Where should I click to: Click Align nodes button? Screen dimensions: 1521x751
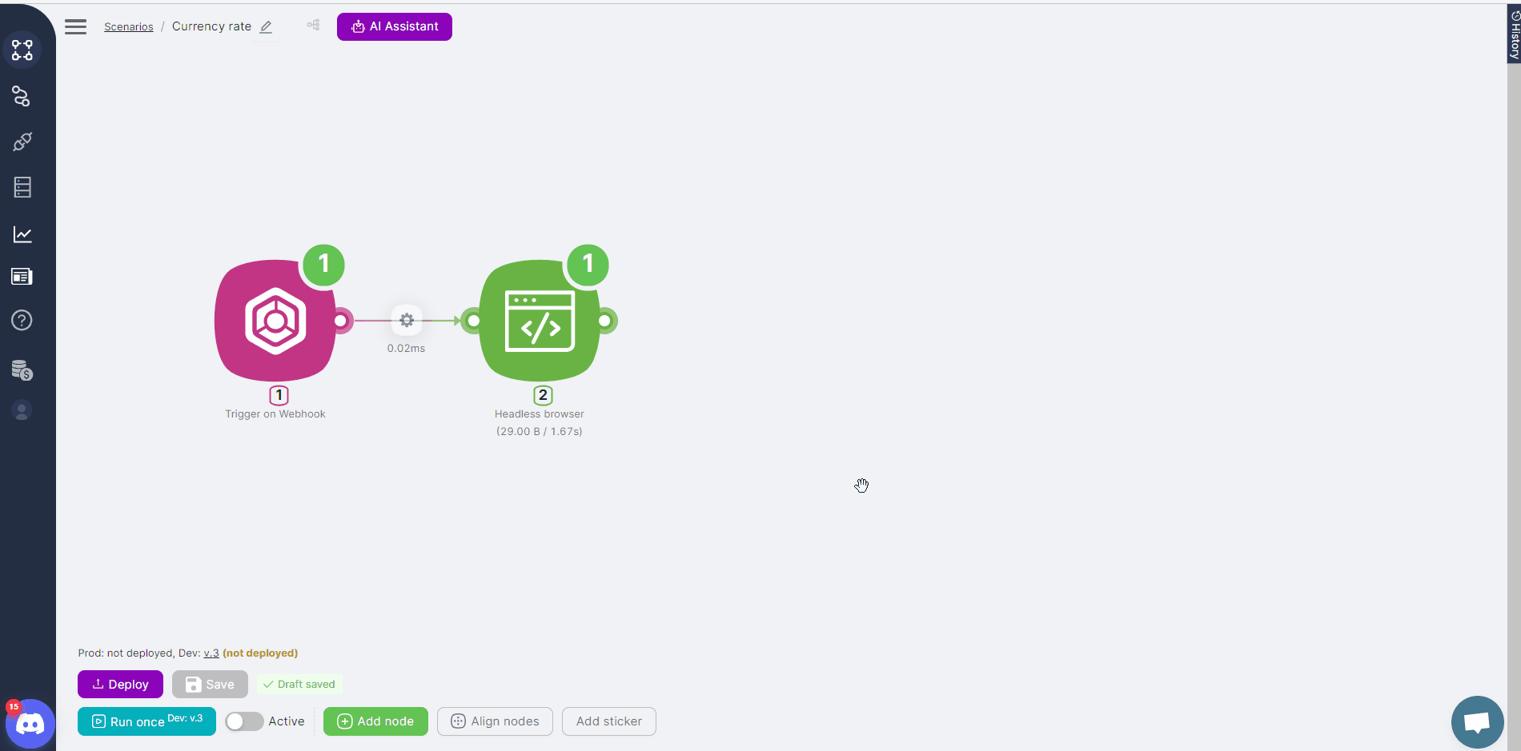click(x=495, y=721)
